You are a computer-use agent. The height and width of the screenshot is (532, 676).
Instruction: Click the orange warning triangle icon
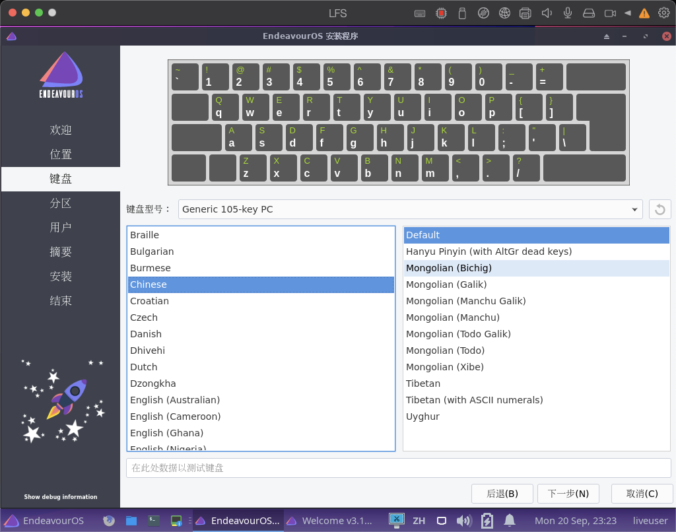pos(644,13)
